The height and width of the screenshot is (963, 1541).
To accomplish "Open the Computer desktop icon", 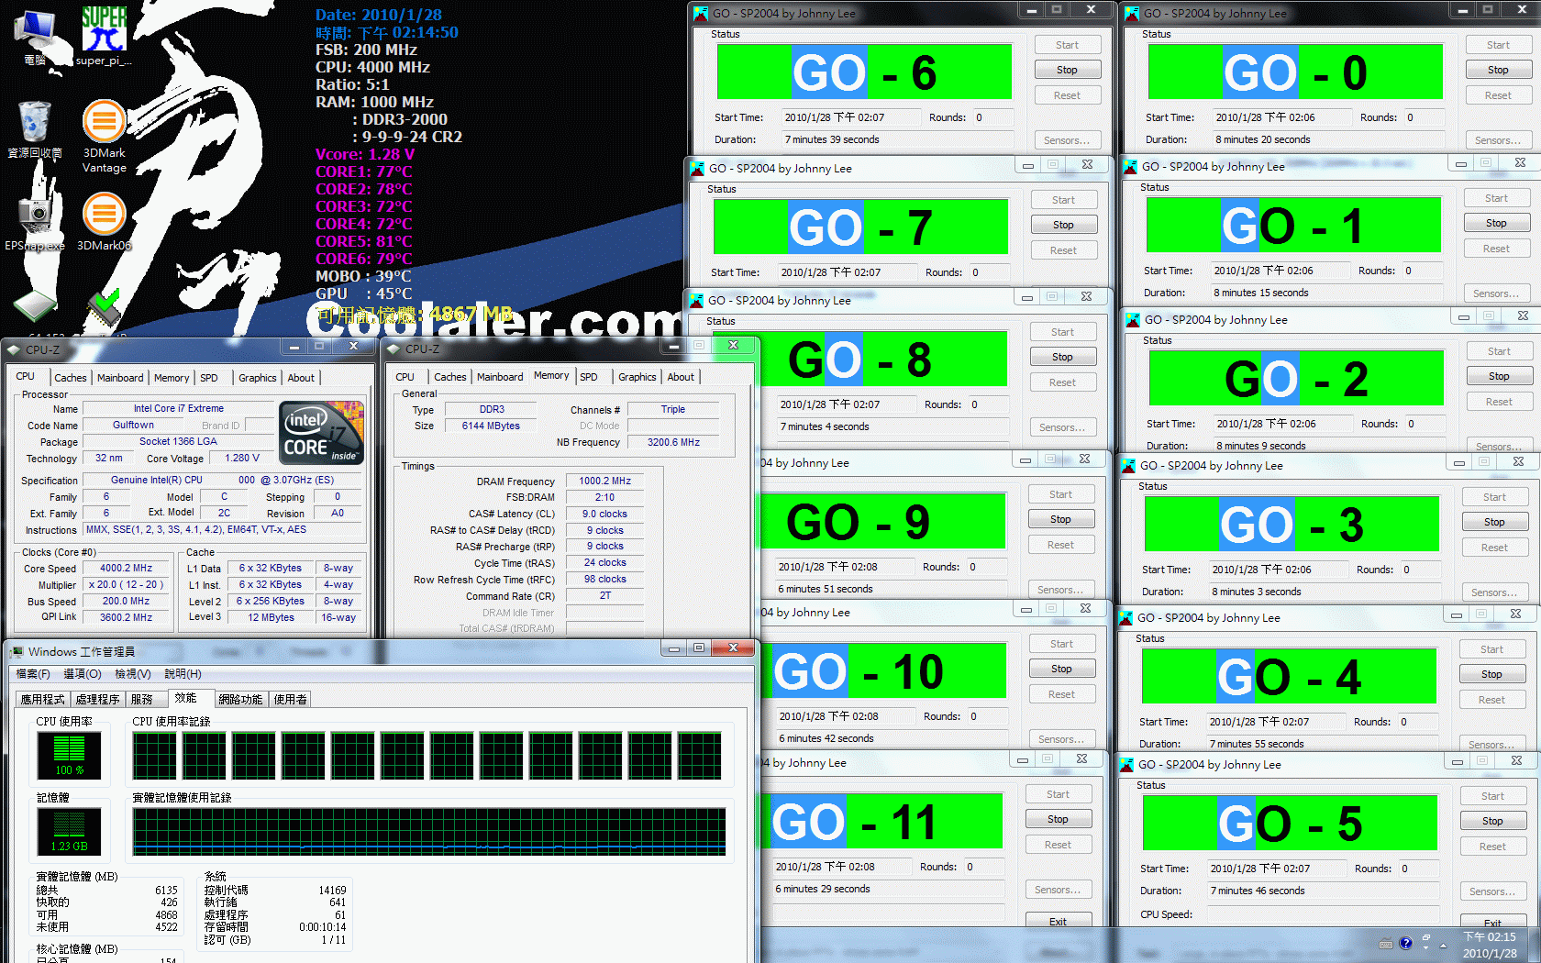I will pos(35,37).
